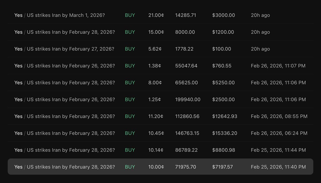Viewport: 321px width, 183px height.
Task: Open the 10.14¢ February 28 market link
Action: tap(71, 150)
